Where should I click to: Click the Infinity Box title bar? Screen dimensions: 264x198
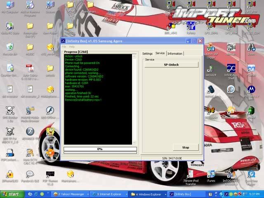124,41
